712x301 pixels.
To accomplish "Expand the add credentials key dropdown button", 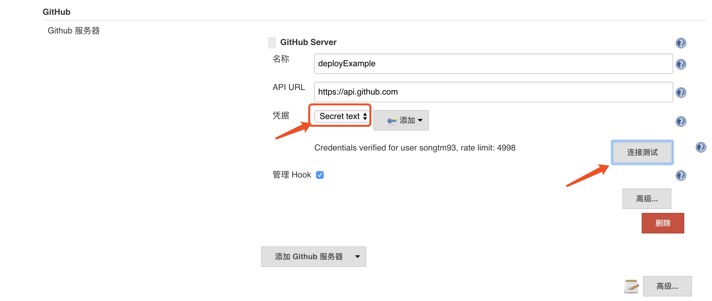I will (x=401, y=120).
